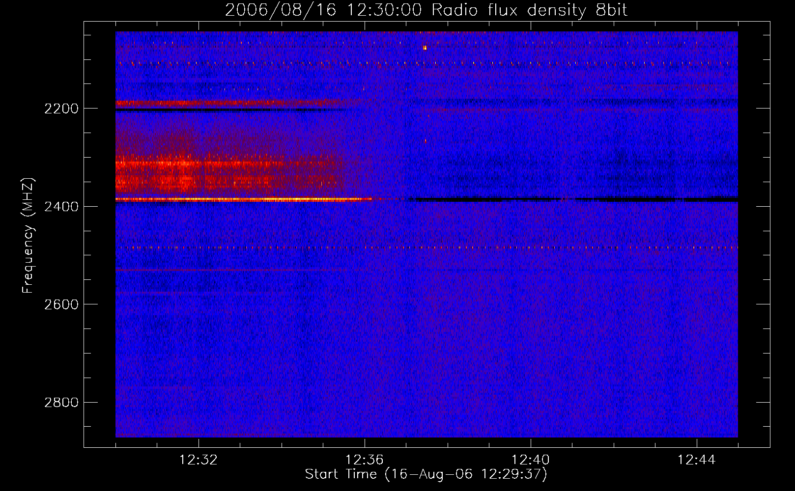Click the 12:44 time tick label

pyautogui.click(x=697, y=460)
